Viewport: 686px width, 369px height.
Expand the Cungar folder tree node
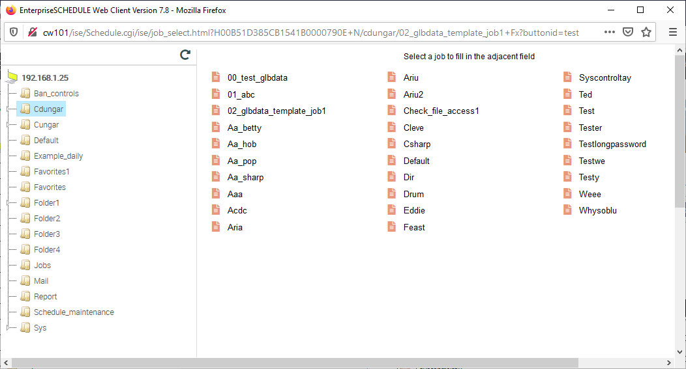click(8, 125)
